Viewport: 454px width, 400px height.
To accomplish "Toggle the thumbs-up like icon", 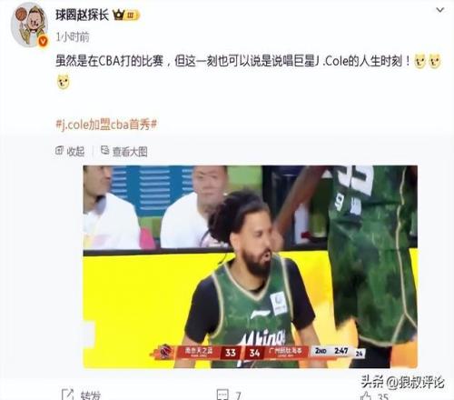I will click(366, 395).
